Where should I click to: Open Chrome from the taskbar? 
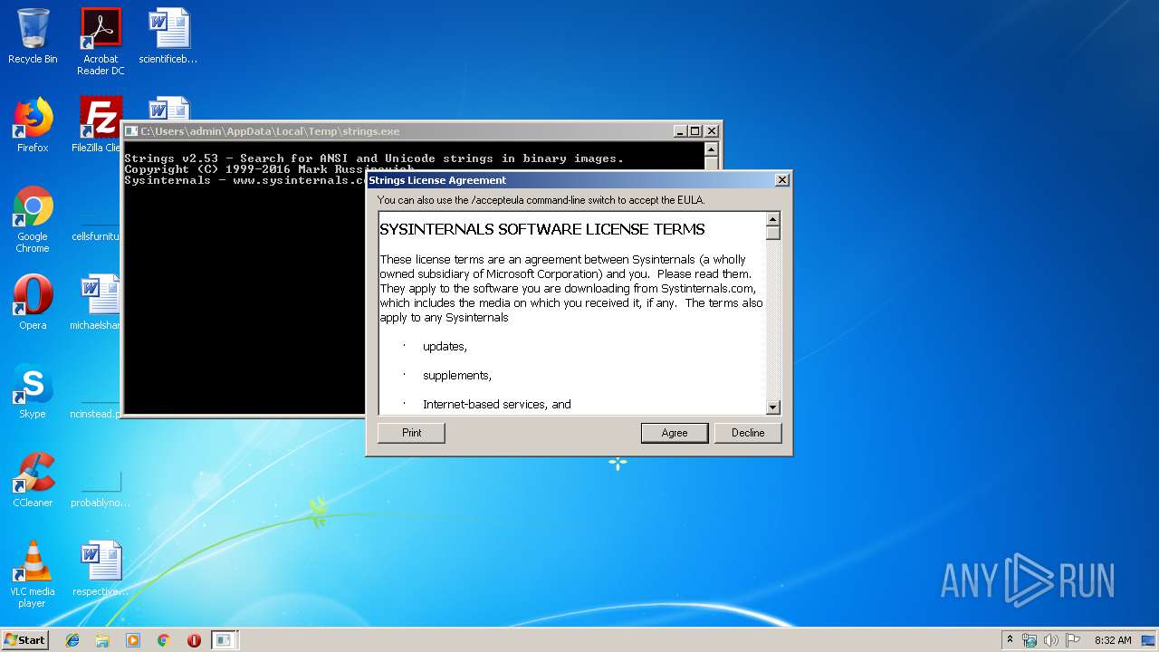click(163, 640)
